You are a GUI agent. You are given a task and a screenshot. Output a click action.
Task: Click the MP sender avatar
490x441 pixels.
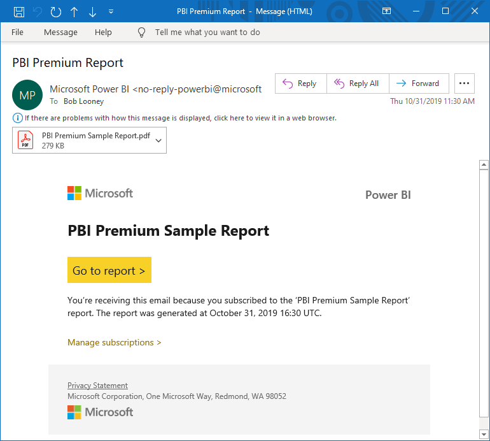[x=27, y=95]
